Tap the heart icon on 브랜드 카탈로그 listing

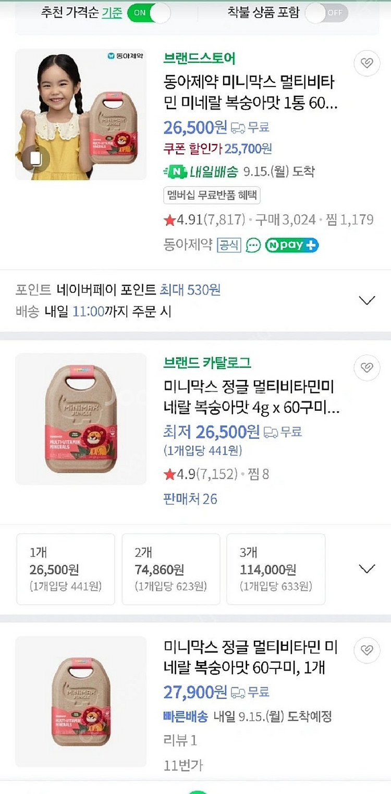pos(367,368)
